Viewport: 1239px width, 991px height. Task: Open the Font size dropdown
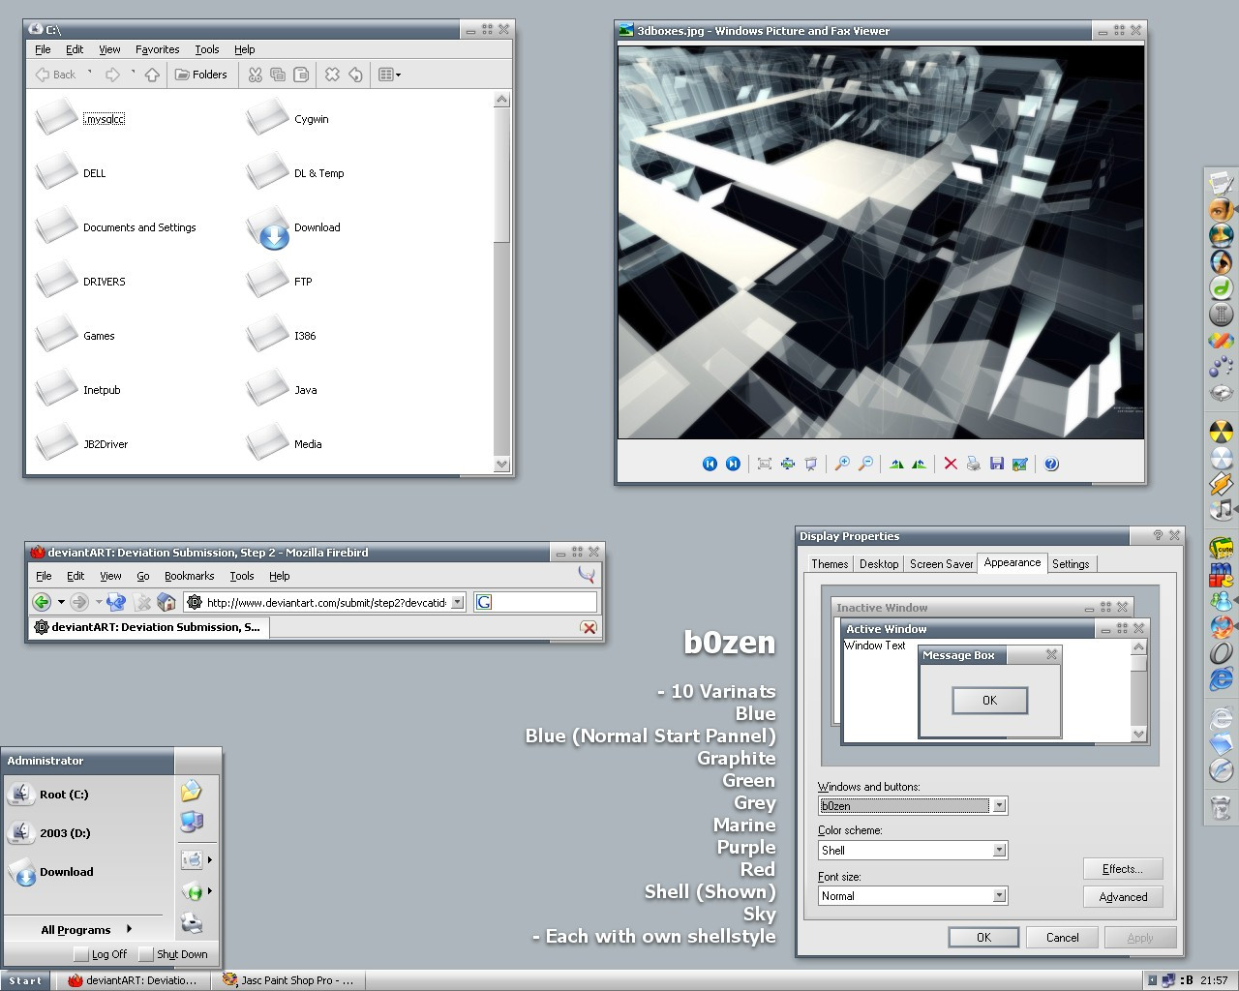tap(999, 896)
